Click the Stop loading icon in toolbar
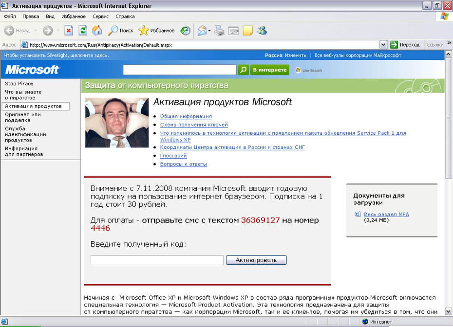The width and height of the screenshot is (453, 327). coord(69,30)
